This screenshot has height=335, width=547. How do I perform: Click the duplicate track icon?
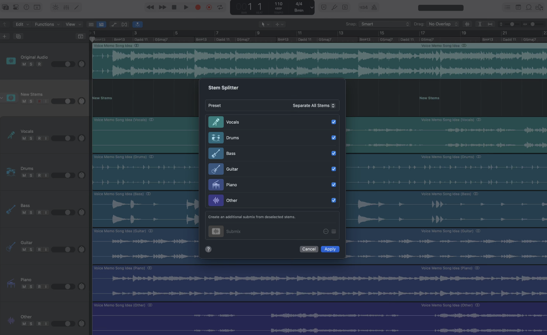18,36
